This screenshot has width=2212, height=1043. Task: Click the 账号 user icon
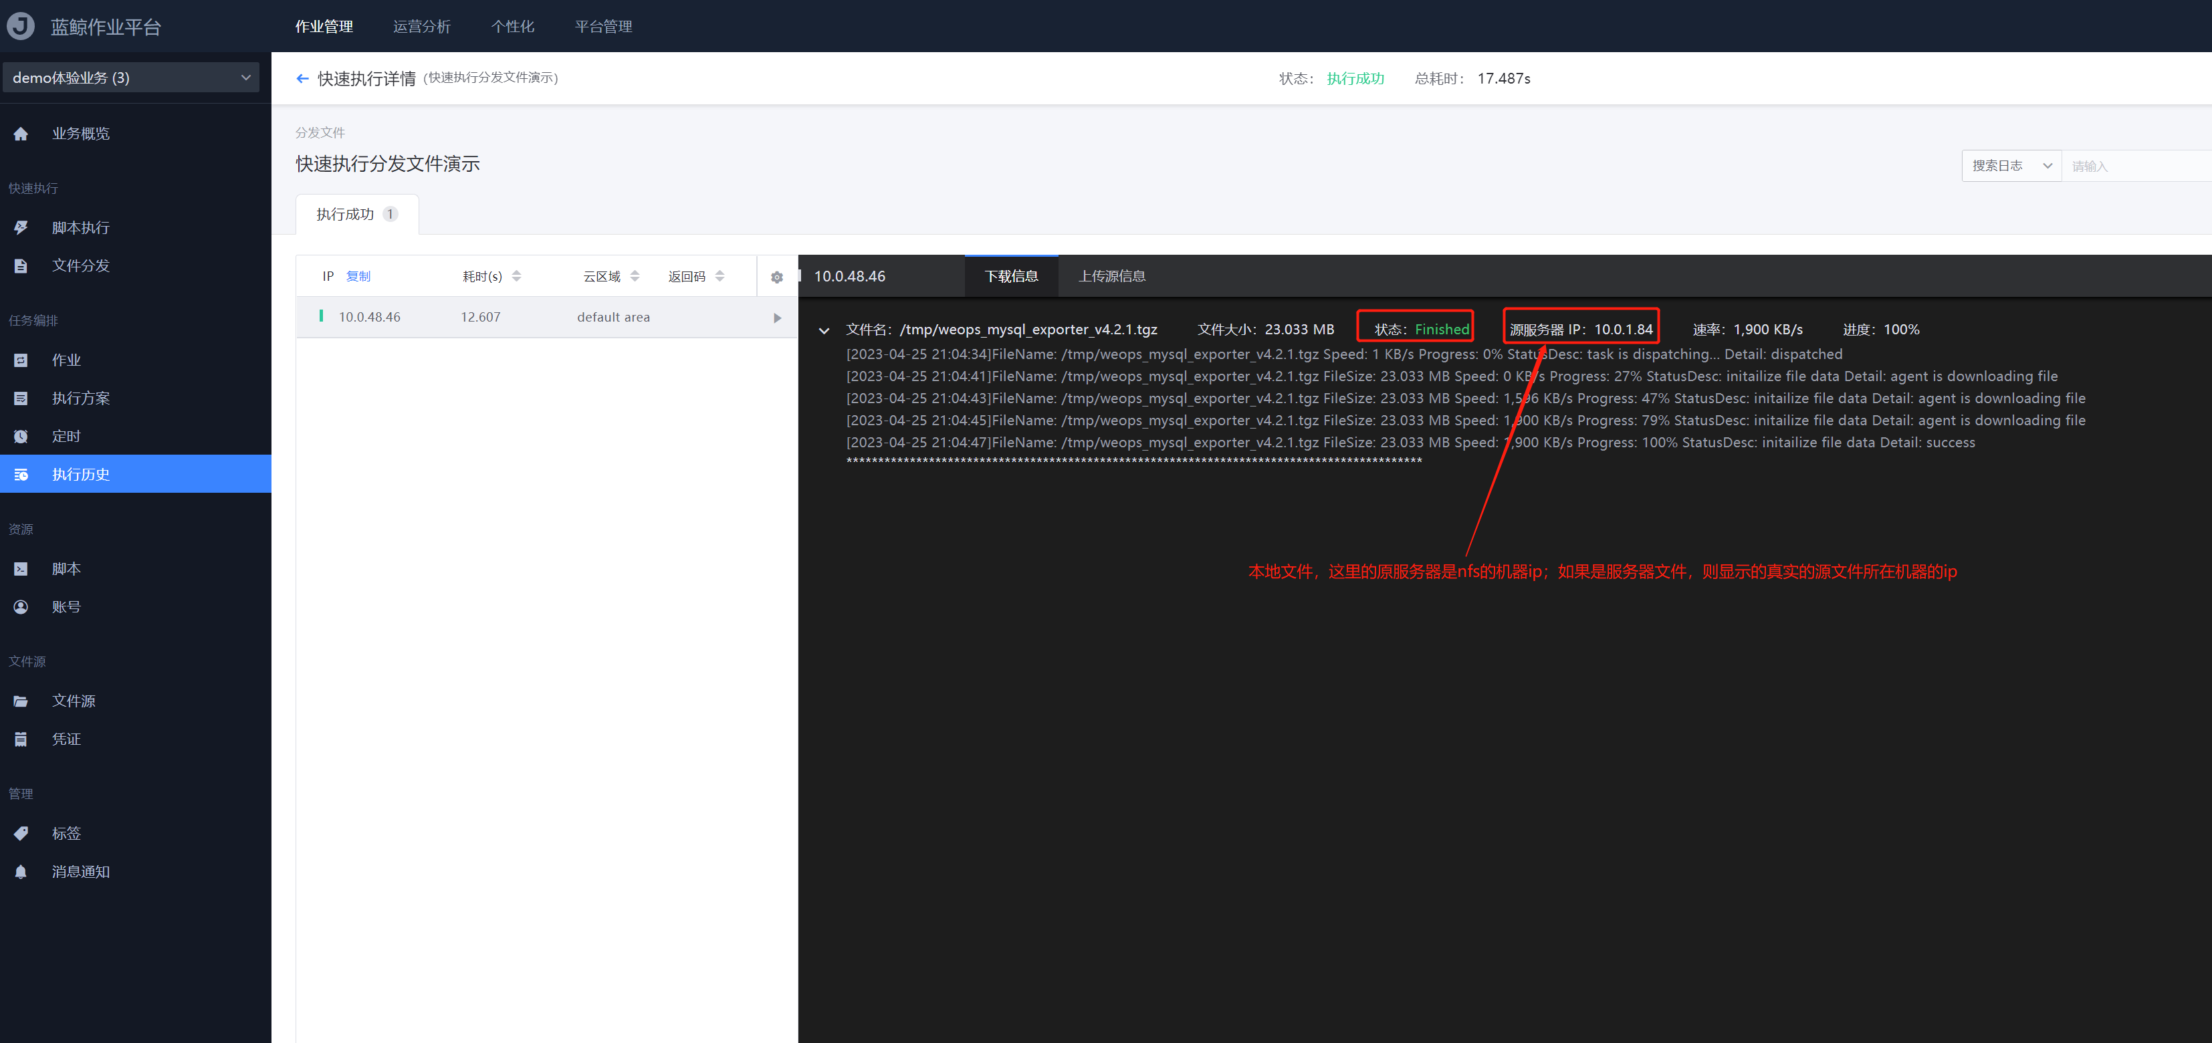21,607
